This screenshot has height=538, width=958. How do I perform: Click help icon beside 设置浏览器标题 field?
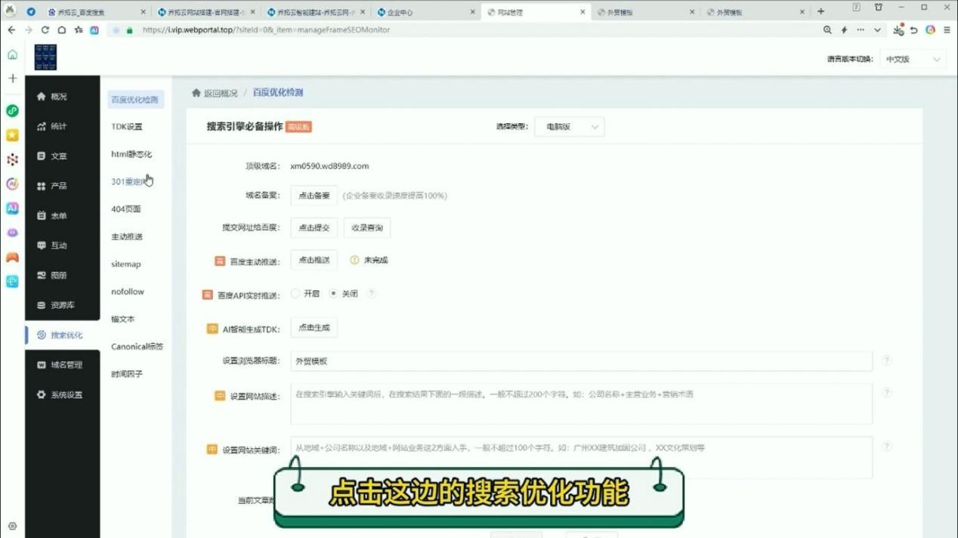click(x=887, y=361)
